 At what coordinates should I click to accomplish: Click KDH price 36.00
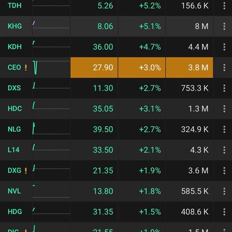coord(103,47)
